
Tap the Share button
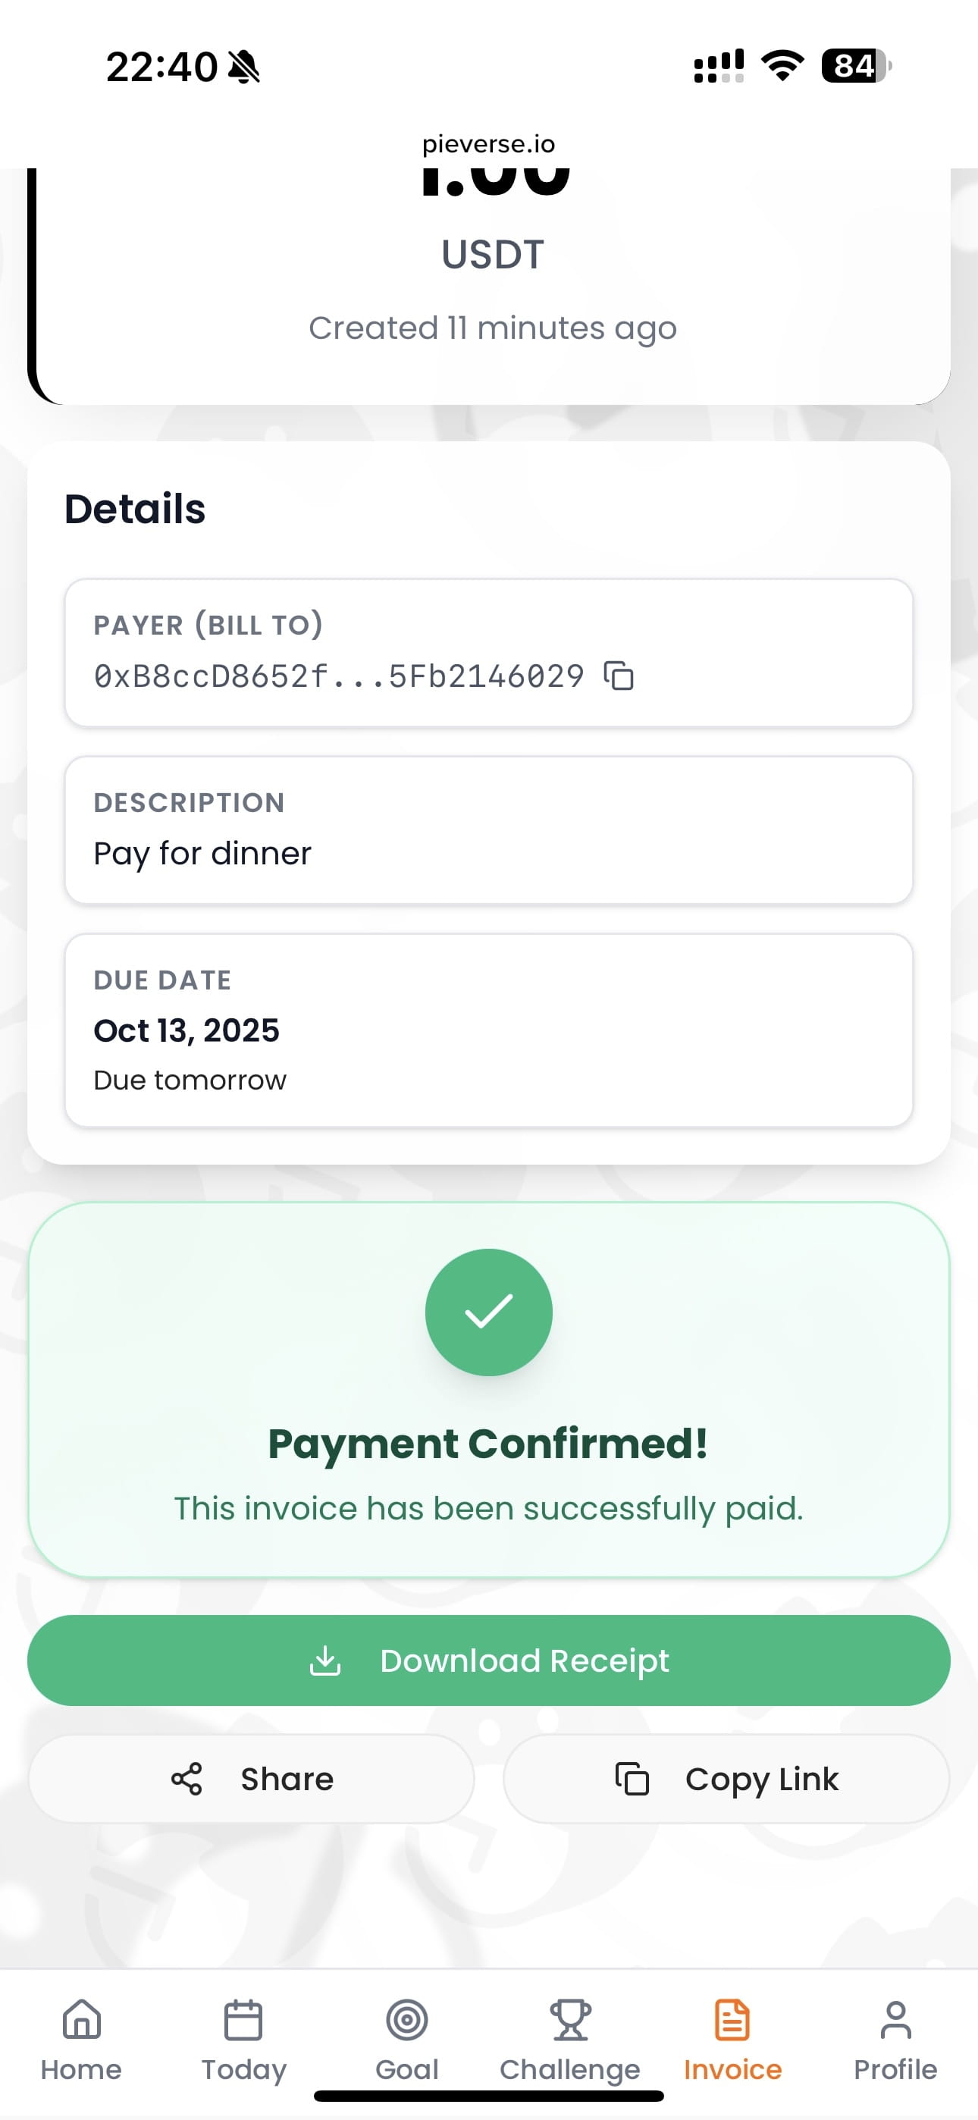(252, 1779)
